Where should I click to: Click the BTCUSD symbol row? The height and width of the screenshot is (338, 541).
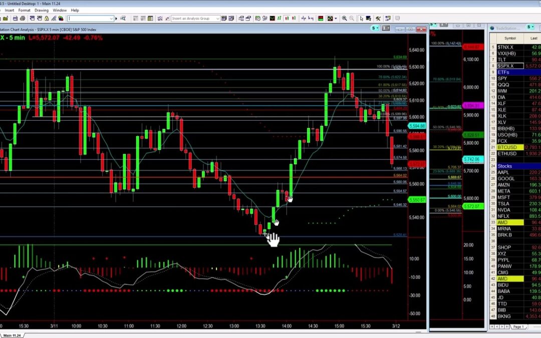coord(506,147)
